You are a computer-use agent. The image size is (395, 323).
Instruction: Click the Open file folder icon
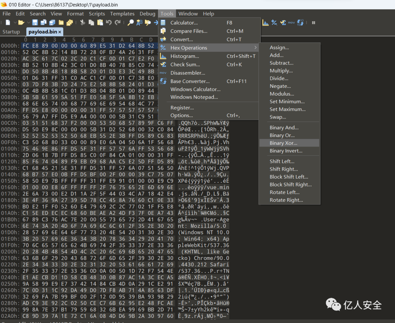coord(22,23)
